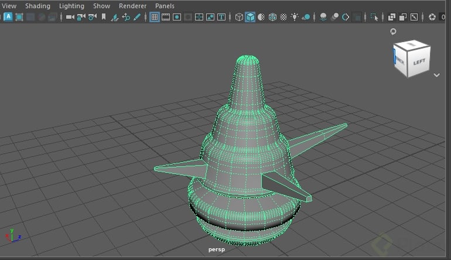
Task: Open the camera bookmarks icon
Action: (104, 17)
